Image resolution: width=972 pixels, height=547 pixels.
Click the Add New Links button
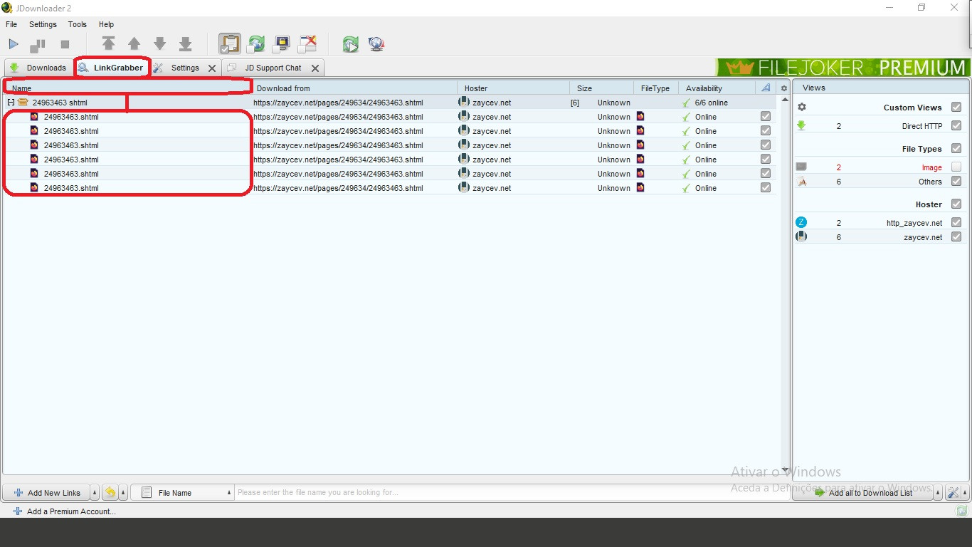(x=47, y=492)
